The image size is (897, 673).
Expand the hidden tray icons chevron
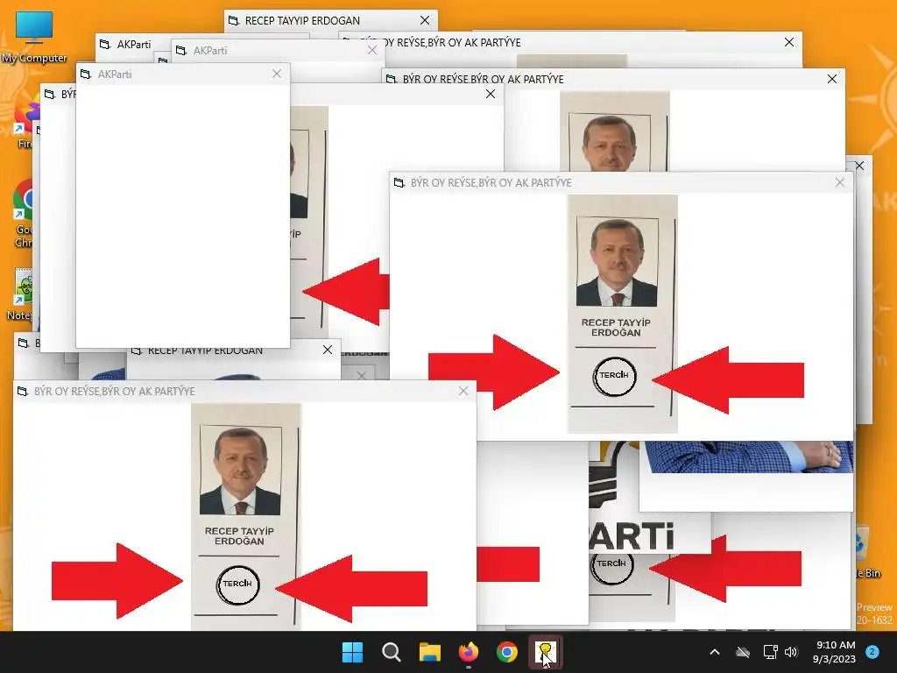tap(715, 652)
